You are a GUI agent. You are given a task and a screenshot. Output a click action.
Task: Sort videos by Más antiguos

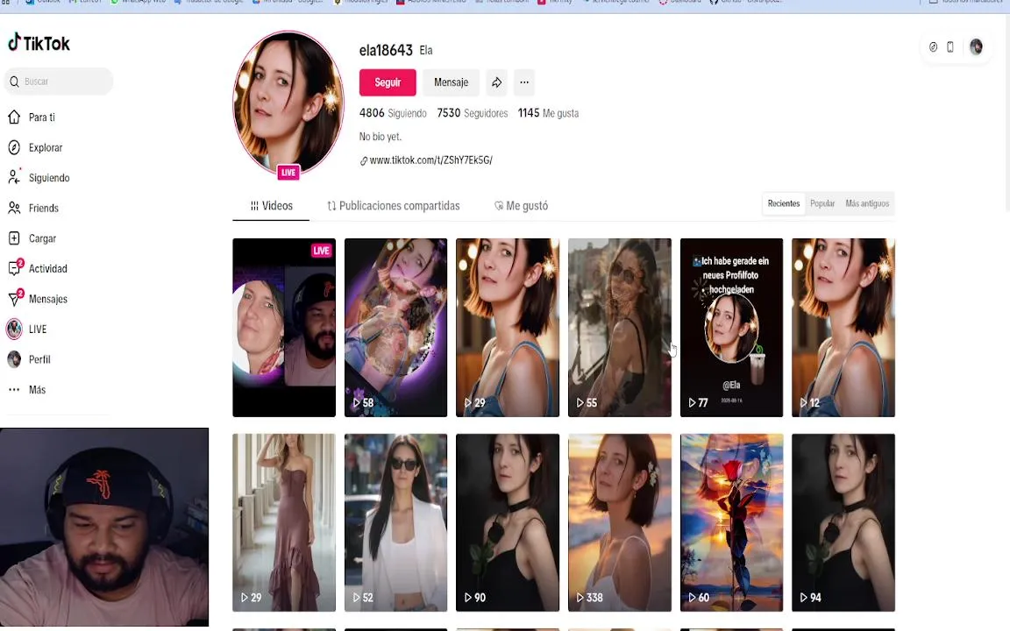click(x=867, y=203)
